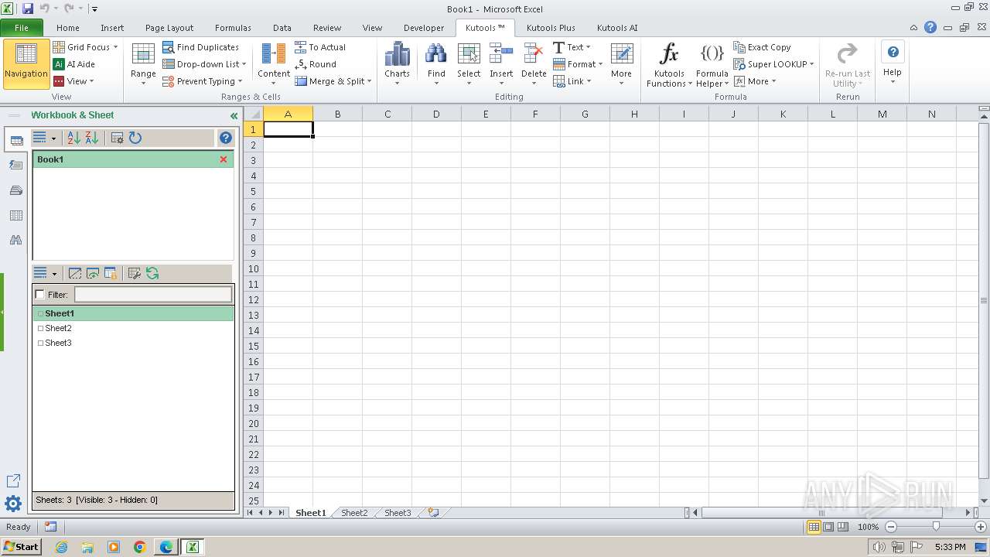Screen dimensions: 990x557
Task: Open the File tab
Action: click(22, 28)
